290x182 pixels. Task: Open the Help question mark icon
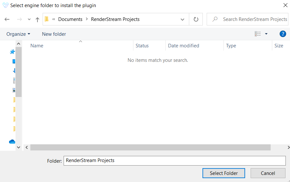point(283,34)
